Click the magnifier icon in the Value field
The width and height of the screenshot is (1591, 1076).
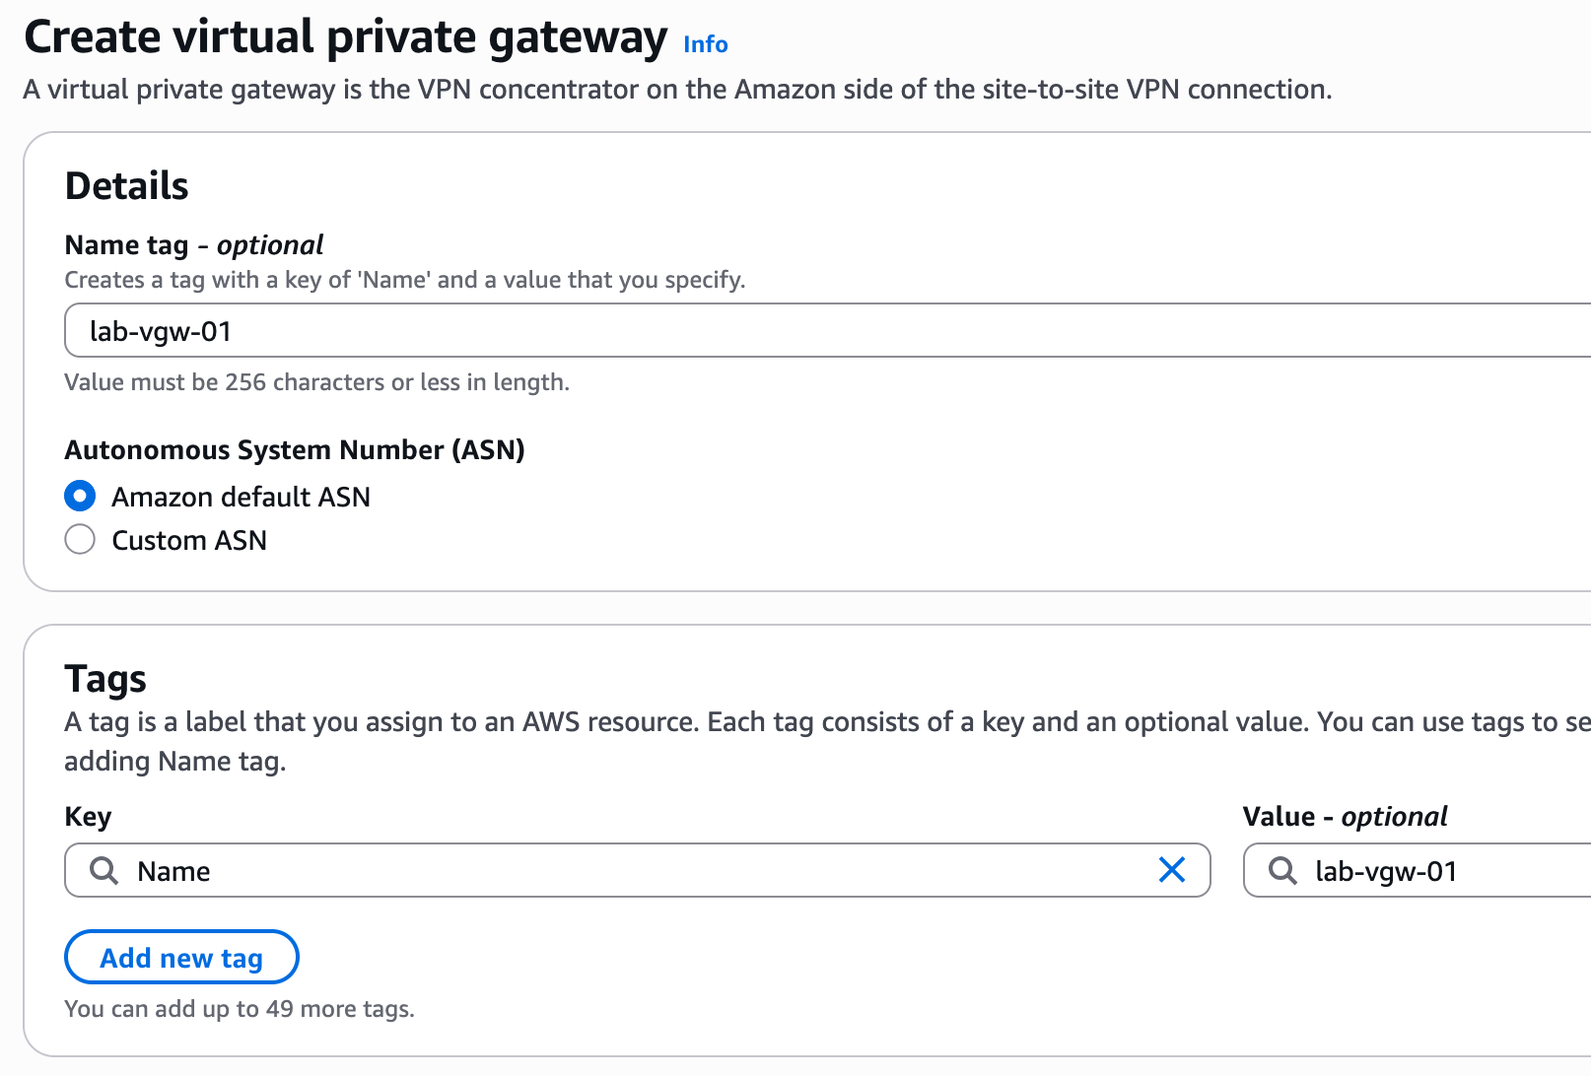tap(1281, 870)
